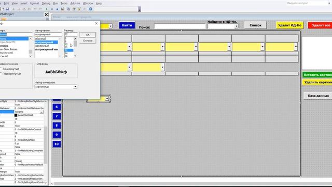Viewport: 332px width, 187px height.
Task: Open the Format menu
Action: coord(35,4)
